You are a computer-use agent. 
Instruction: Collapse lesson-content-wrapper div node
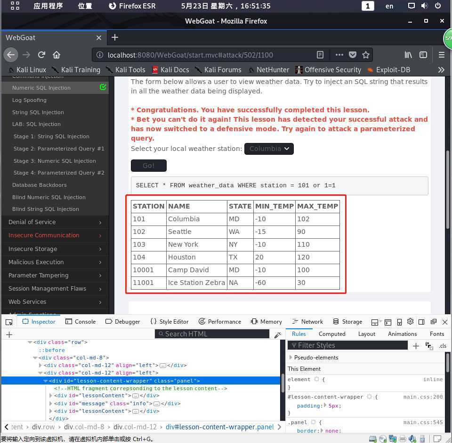(46, 381)
